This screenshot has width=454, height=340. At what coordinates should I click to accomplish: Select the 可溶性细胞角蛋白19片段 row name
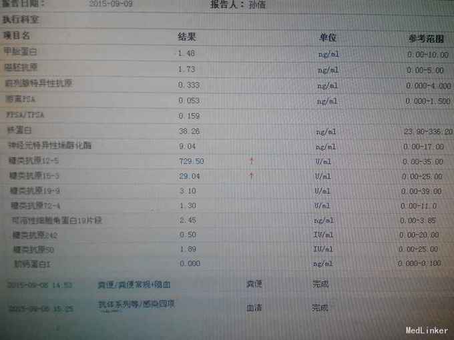57,221
